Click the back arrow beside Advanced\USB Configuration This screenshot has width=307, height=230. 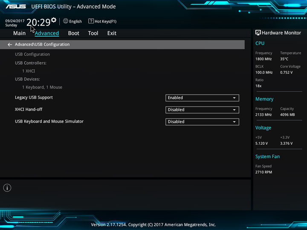pos(9,45)
